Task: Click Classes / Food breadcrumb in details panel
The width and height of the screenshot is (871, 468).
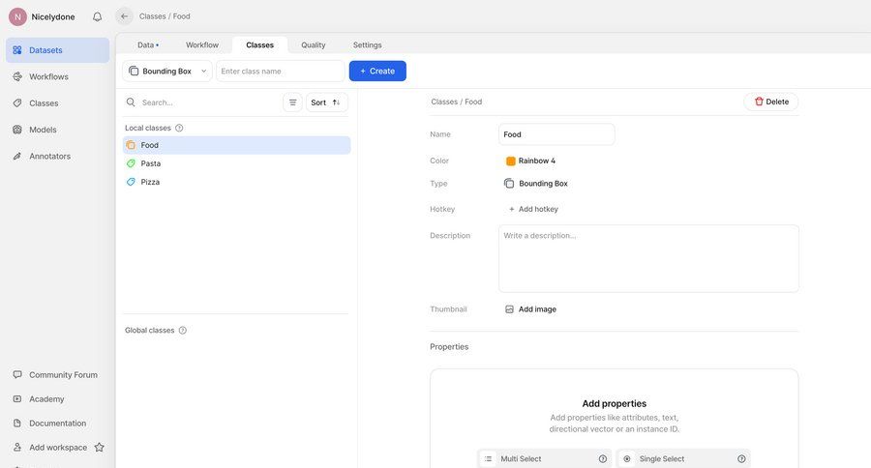Action: [x=457, y=102]
